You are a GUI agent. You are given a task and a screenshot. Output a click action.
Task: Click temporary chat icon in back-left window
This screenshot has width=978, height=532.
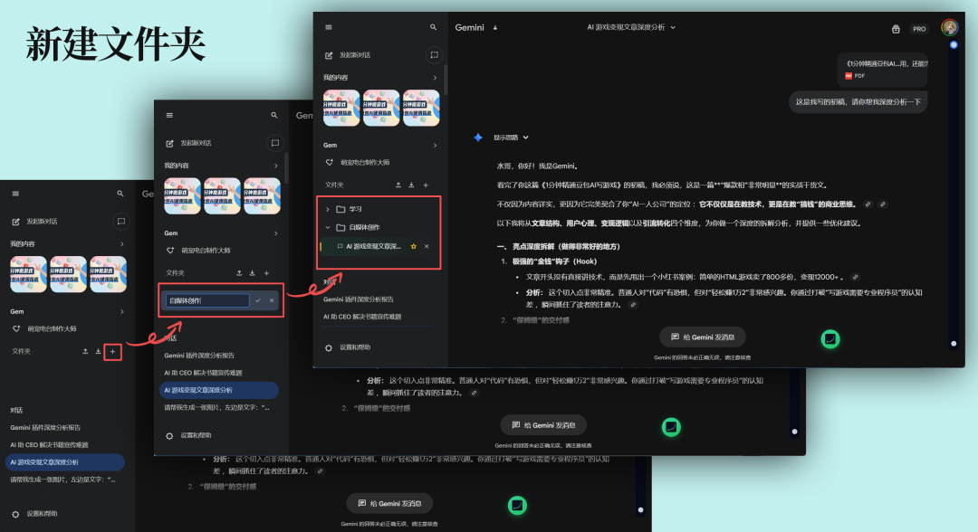coord(121,221)
